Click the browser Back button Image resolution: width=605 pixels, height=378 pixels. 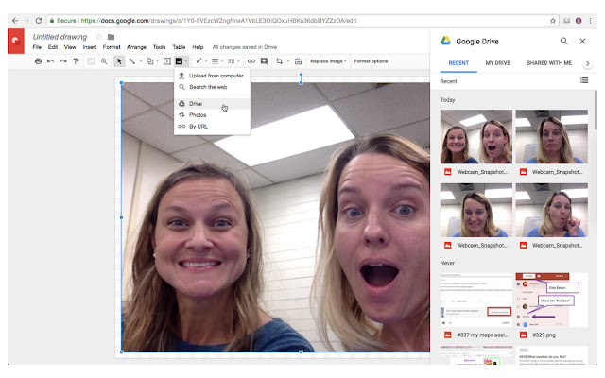(x=15, y=21)
